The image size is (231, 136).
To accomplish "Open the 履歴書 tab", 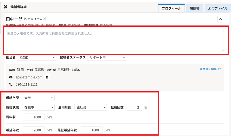I will [x=195, y=8].
